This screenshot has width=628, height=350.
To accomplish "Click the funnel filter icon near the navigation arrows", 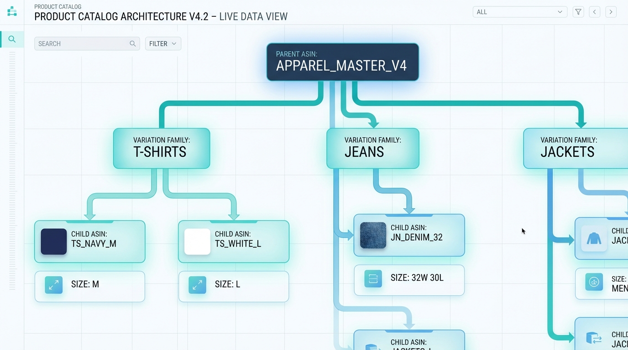I will point(578,11).
